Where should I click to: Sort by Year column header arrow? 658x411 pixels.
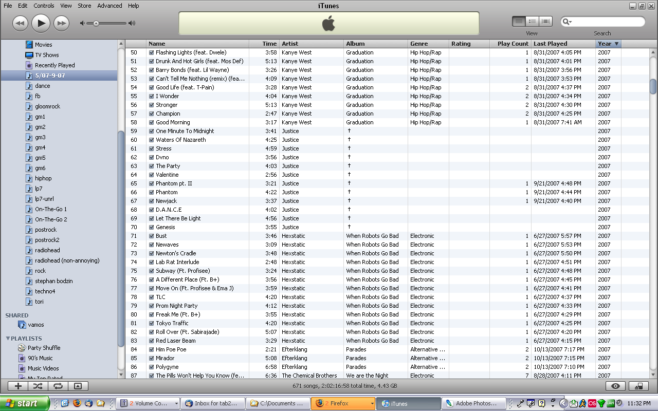(x=616, y=44)
